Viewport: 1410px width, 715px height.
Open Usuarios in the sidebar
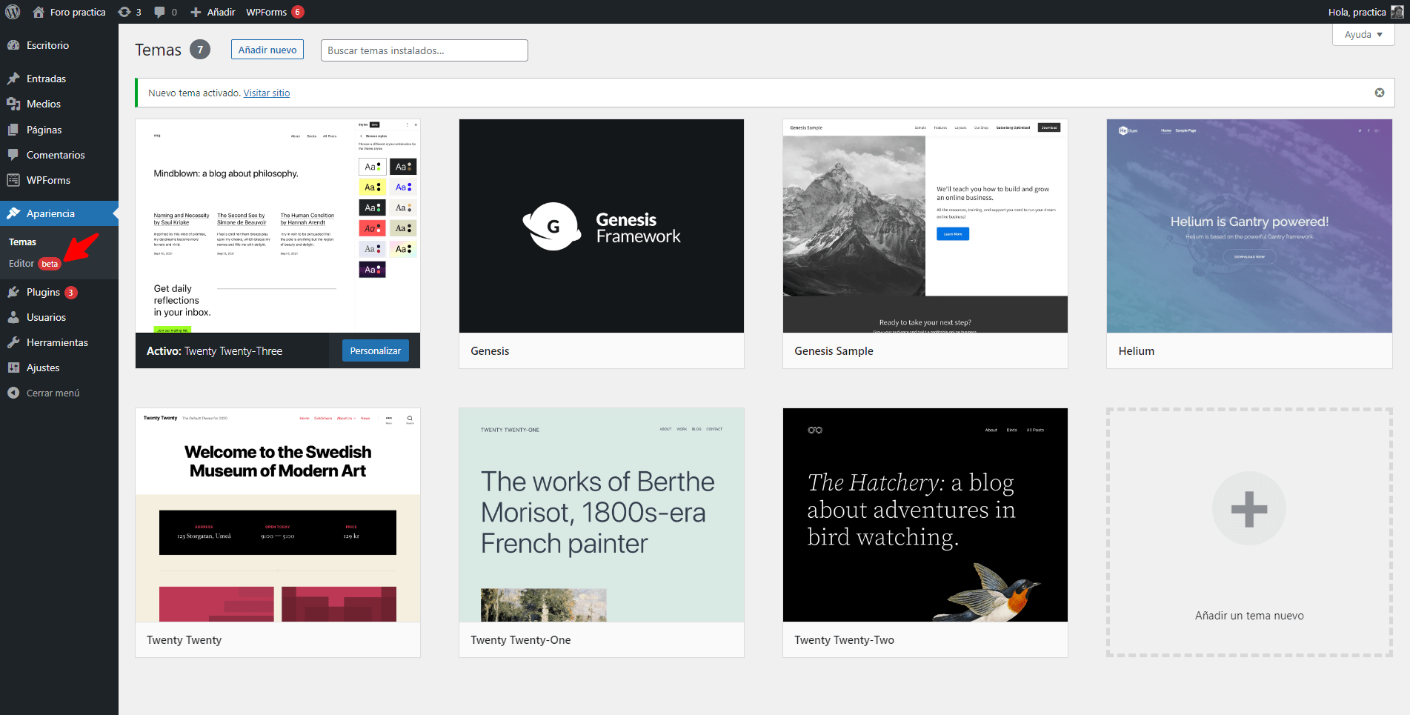tap(46, 317)
